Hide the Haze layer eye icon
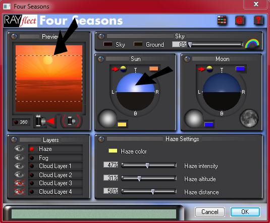Image resolution: width=270 pixels, height=223 pixels. 19,148
